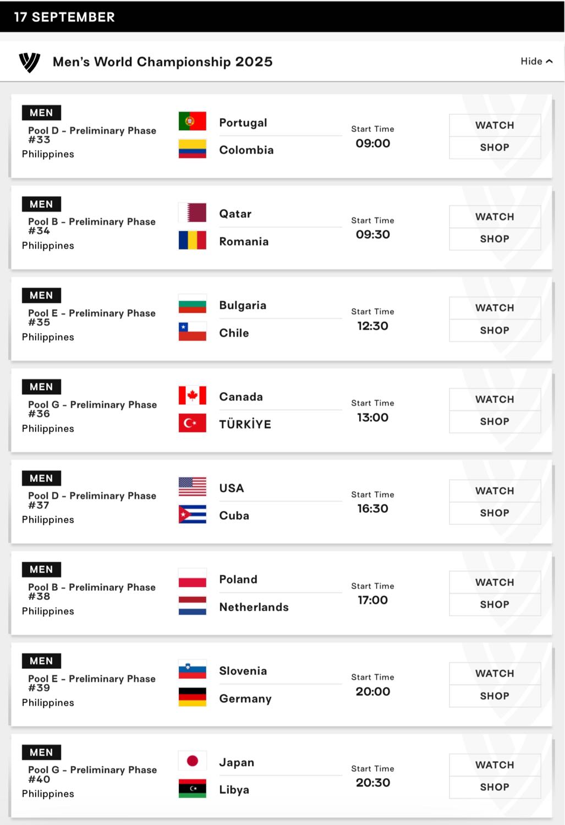Screen dimensions: 565x825
Task: Click the Portugal flag icon
Action: coord(193,122)
